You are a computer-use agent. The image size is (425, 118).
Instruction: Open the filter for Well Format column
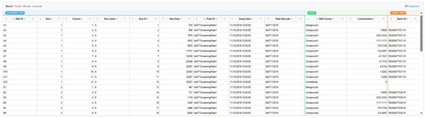(x=342, y=19)
